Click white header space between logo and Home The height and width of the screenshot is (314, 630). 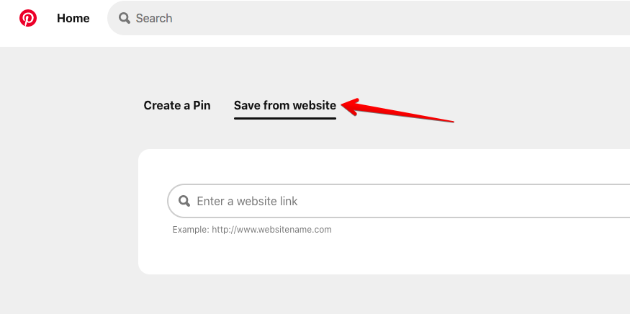click(x=47, y=18)
